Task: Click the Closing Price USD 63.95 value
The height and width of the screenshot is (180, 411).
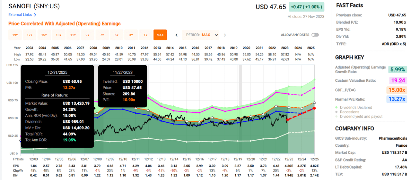Action: click(72, 81)
